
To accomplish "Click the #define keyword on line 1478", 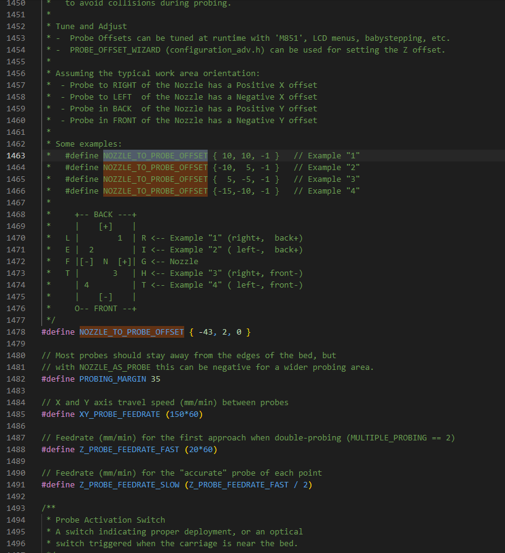I will pos(58,332).
